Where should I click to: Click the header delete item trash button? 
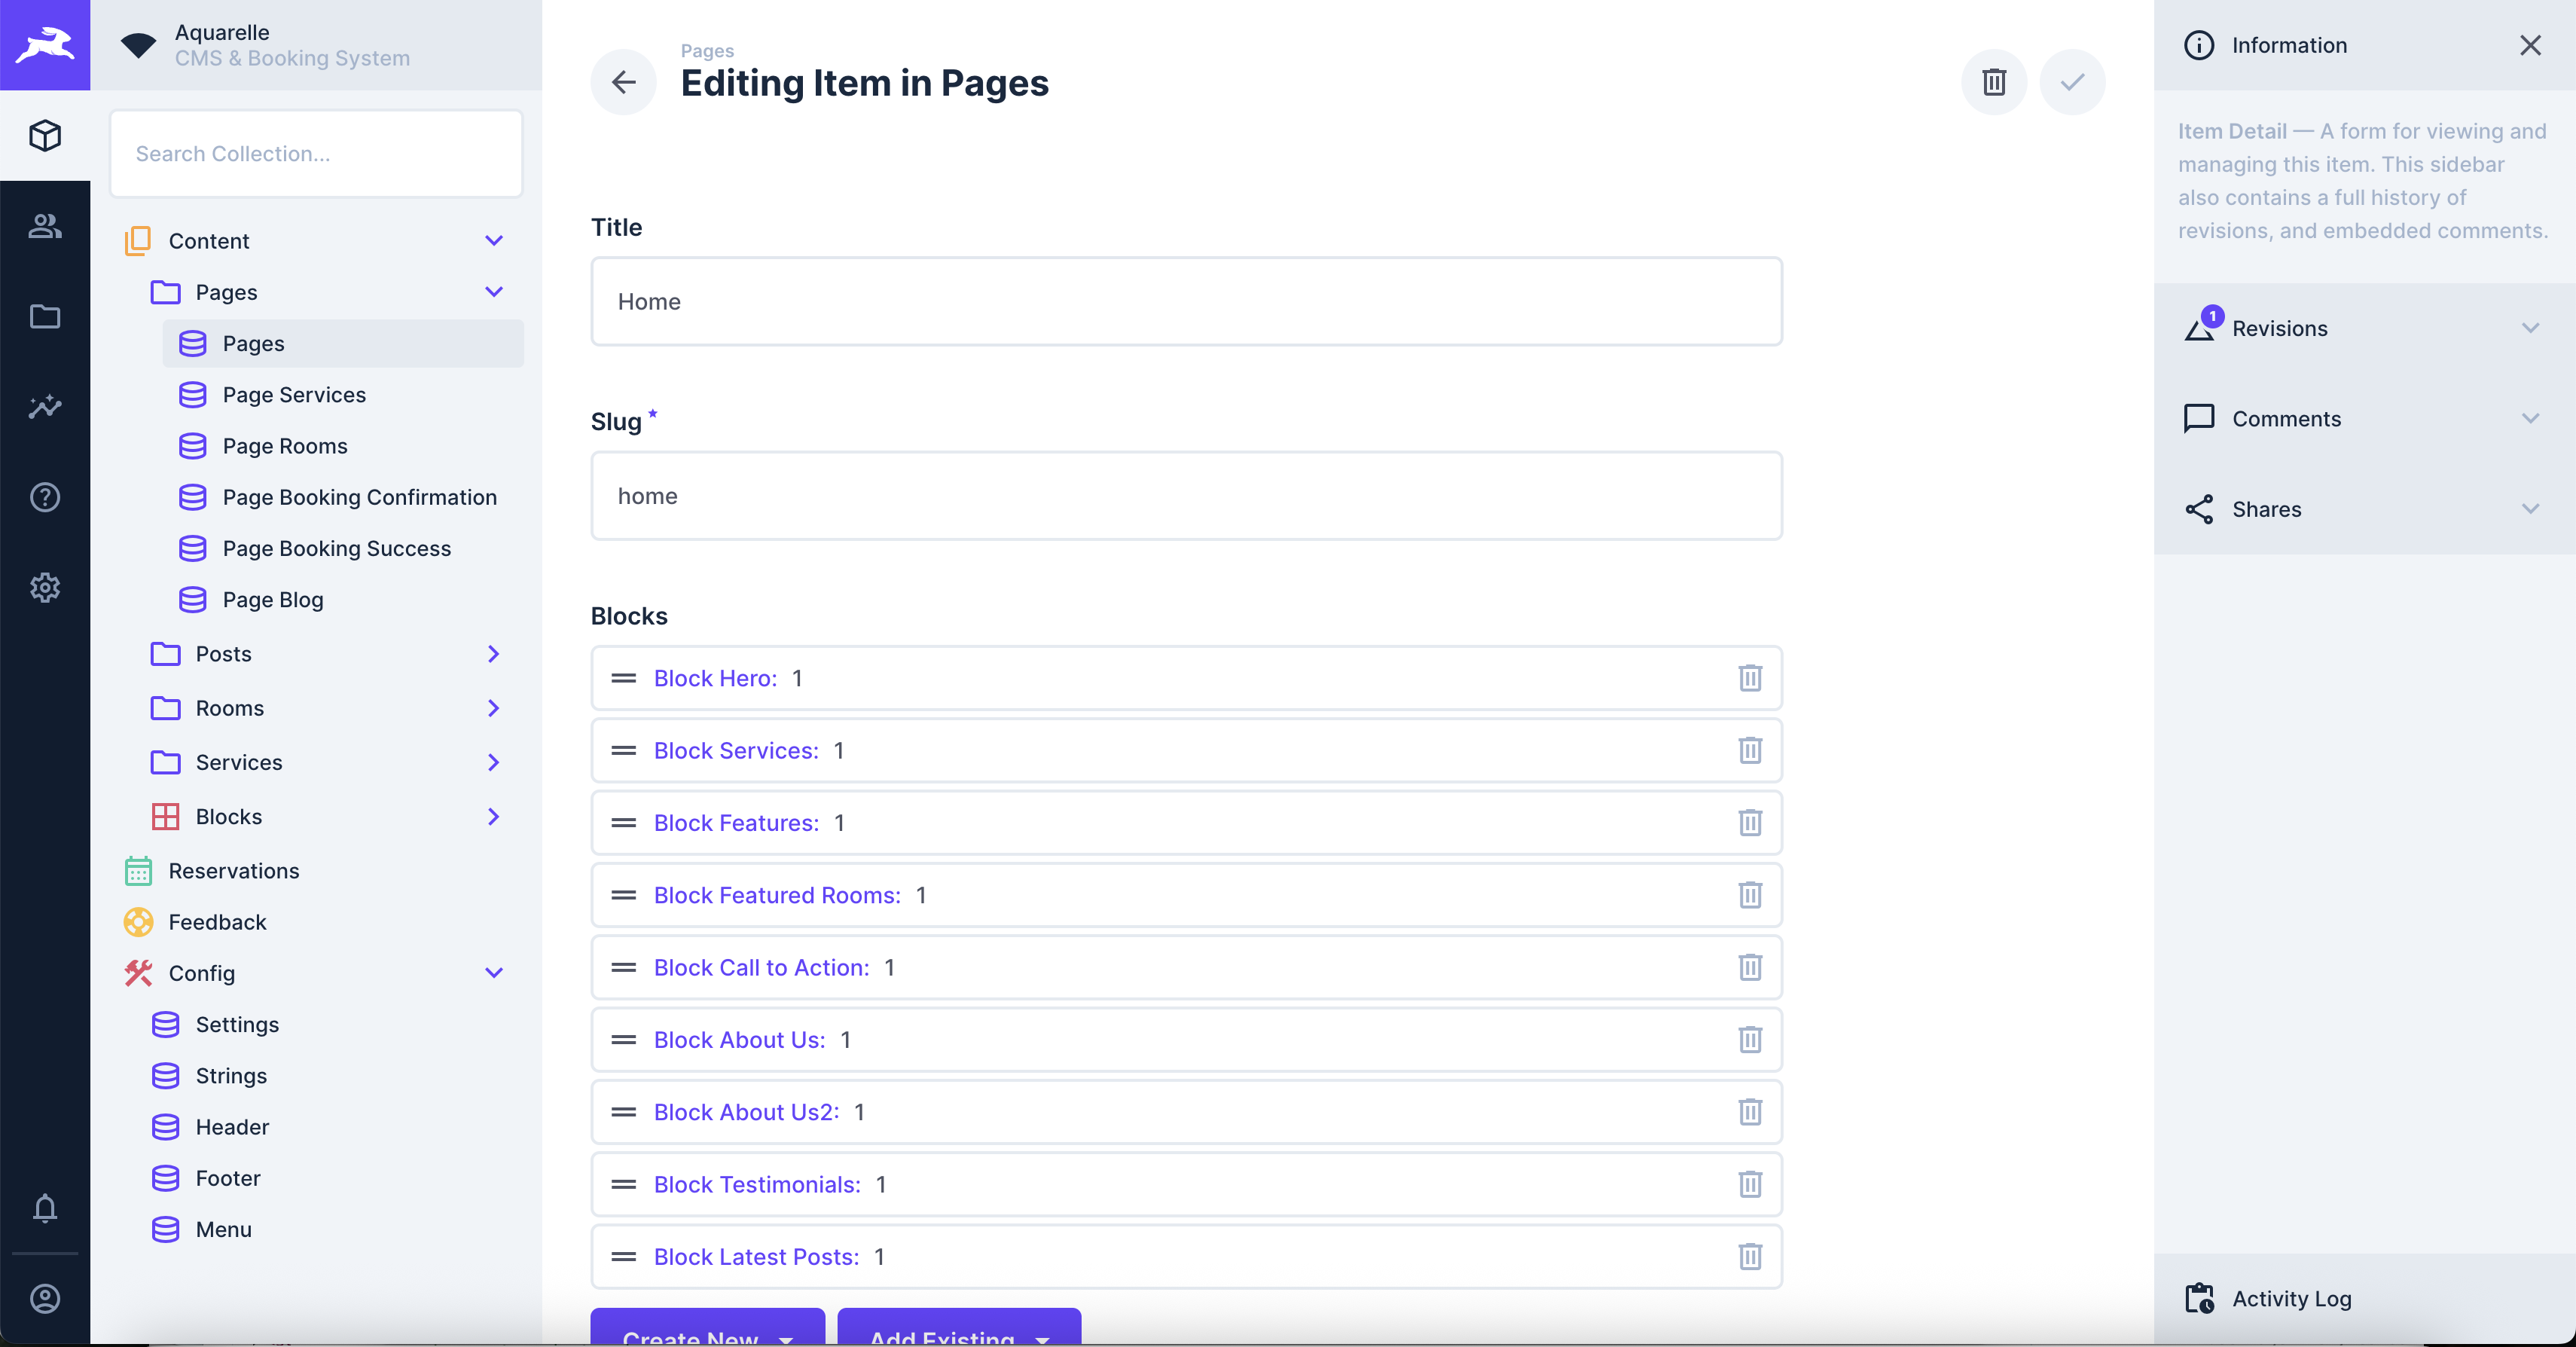[x=1993, y=82]
